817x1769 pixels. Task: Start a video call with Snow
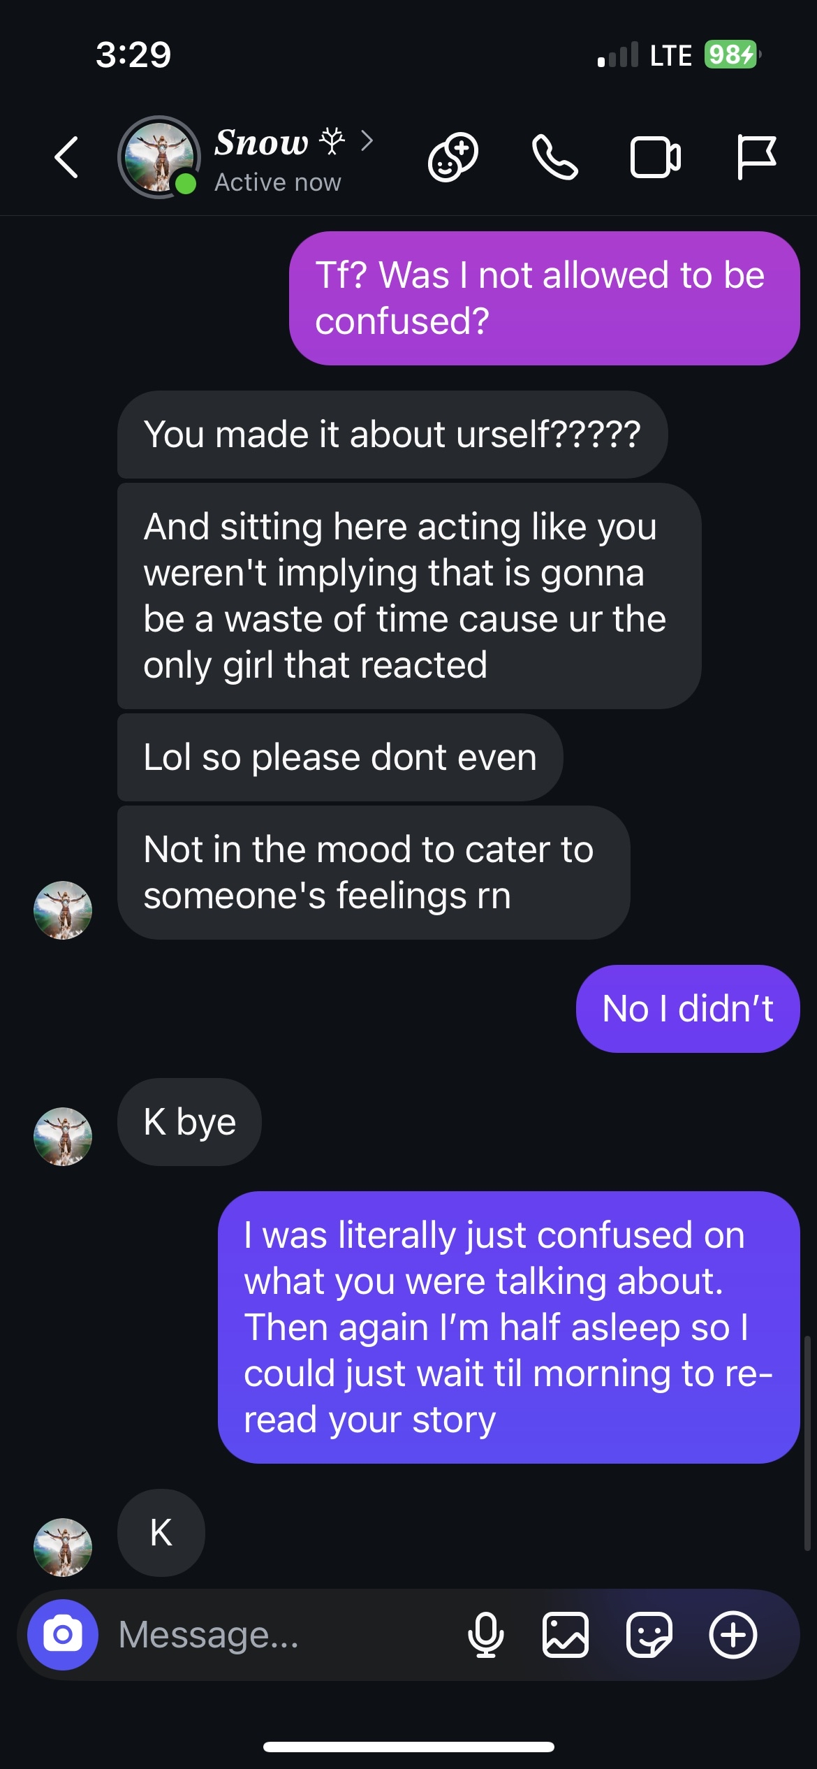656,157
